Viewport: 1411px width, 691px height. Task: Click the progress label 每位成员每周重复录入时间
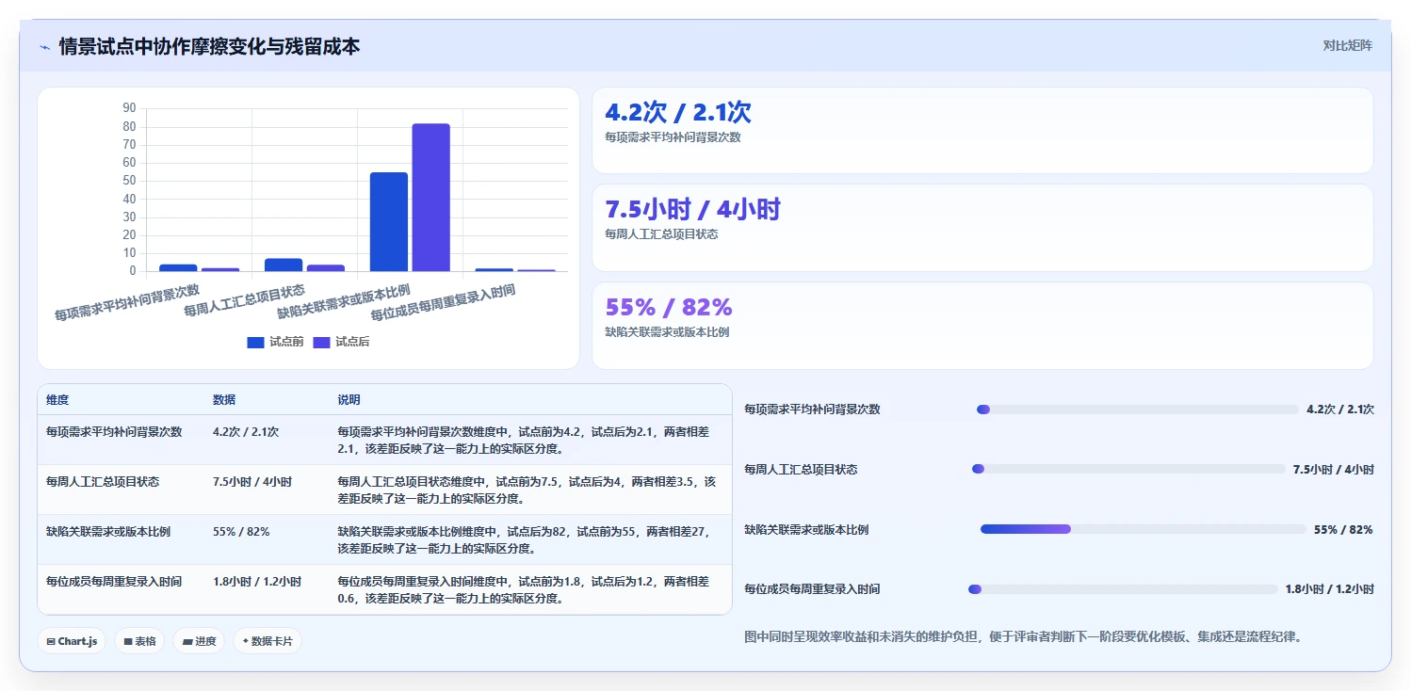tap(812, 589)
